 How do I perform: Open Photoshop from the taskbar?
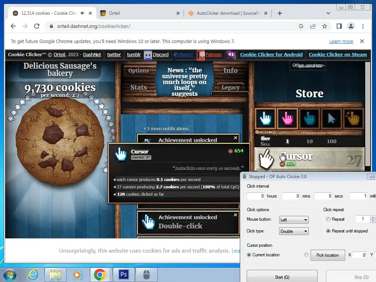[x=124, y=275]
